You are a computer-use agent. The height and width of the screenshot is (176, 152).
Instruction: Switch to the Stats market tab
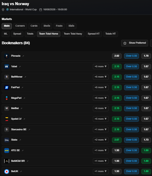[x=71, y=26]
